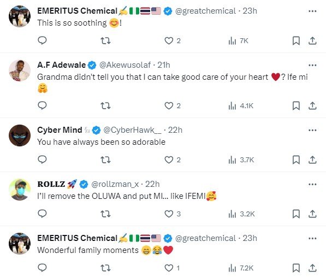Repost A.F Adewale's Grandma tweet
This screenshot has height=277, width=326.
click(x=105, y=105)
